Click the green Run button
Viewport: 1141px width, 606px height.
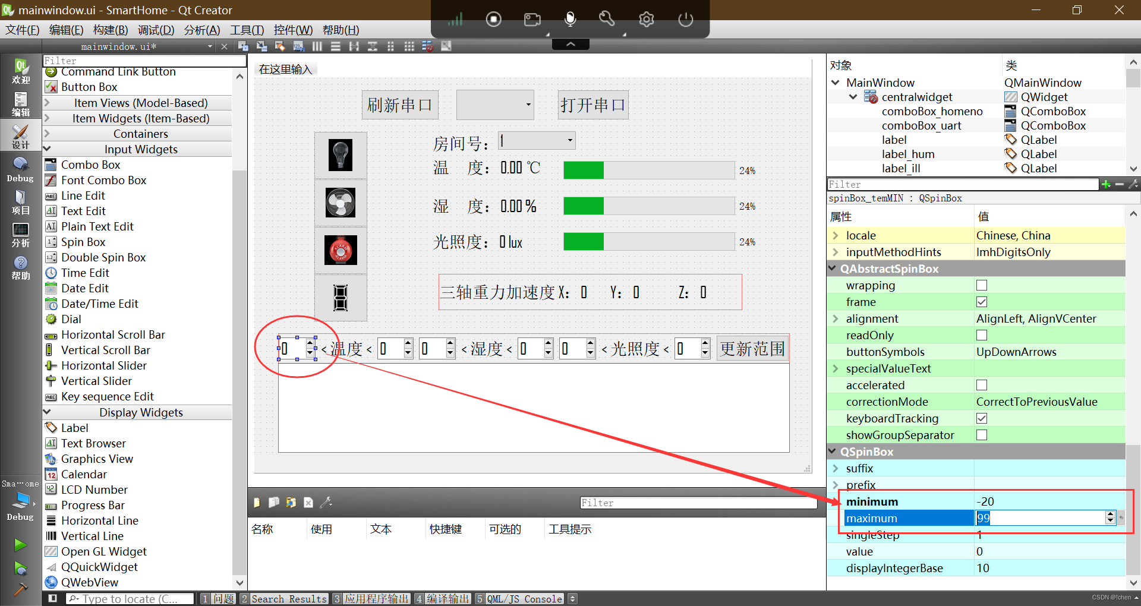(x=21, y=545)
